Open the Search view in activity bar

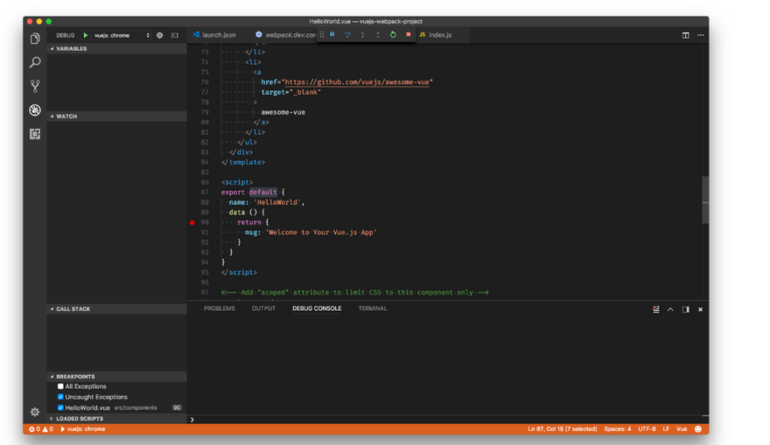(35, 63)
